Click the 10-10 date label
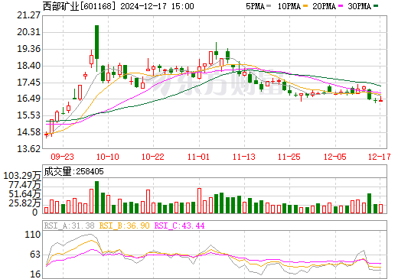 tap(108, 157)
